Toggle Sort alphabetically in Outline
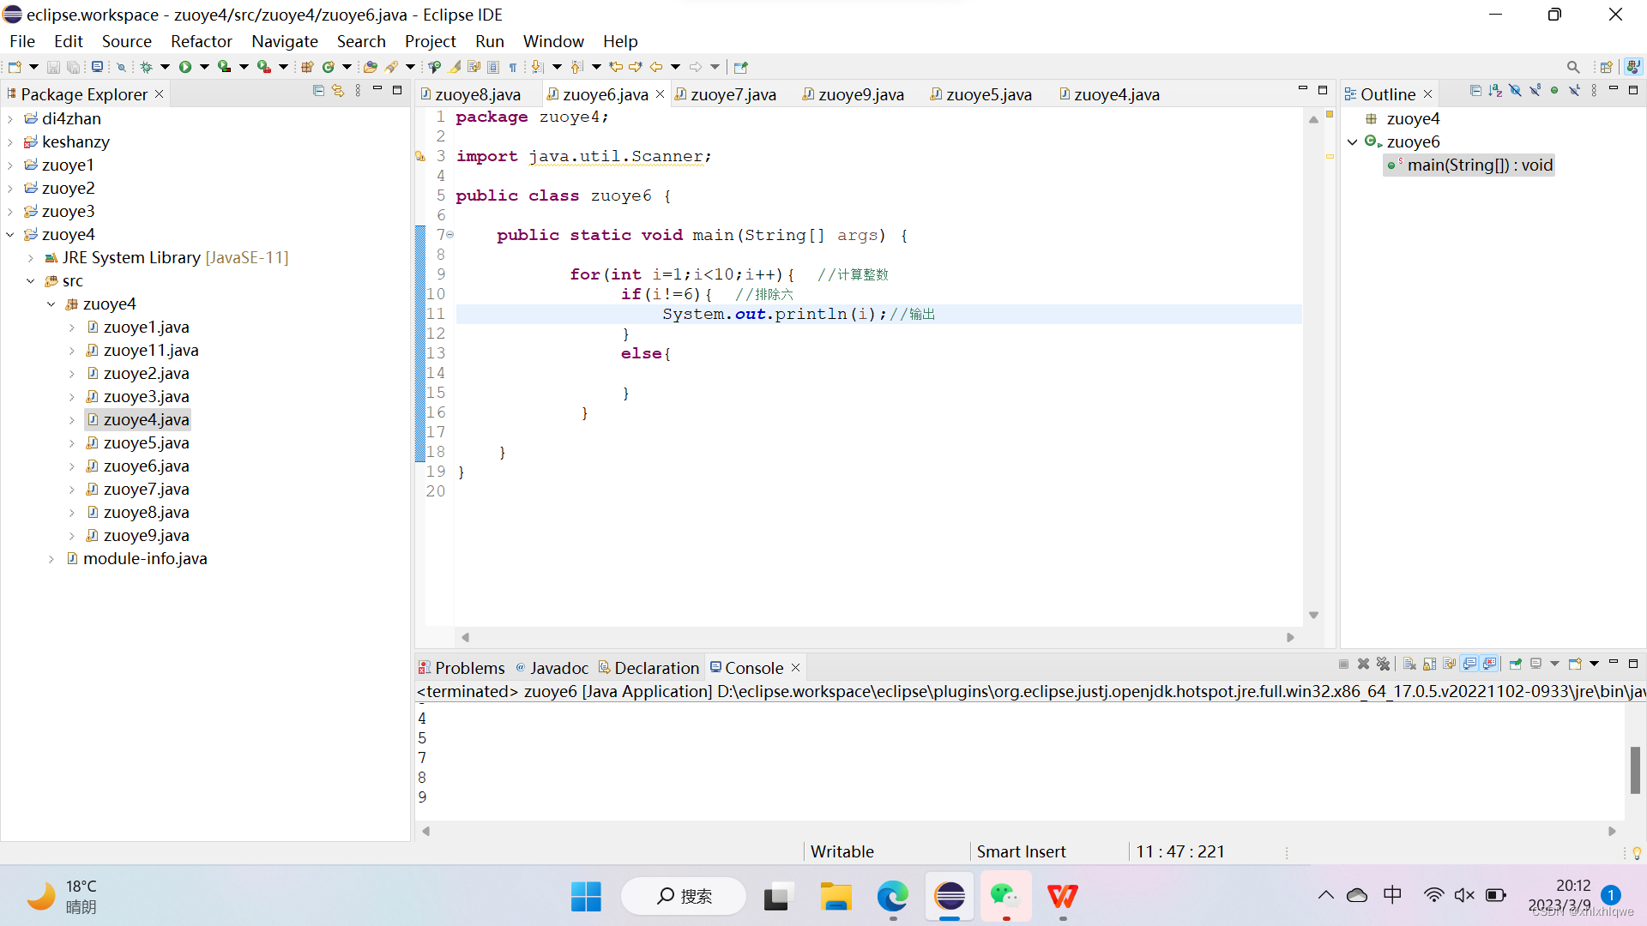1647x926 pixels. point(1495,91)
